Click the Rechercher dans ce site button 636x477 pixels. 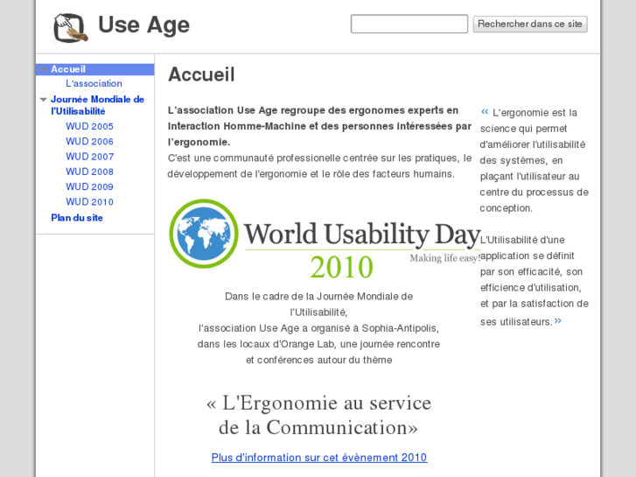pos(530,25)
